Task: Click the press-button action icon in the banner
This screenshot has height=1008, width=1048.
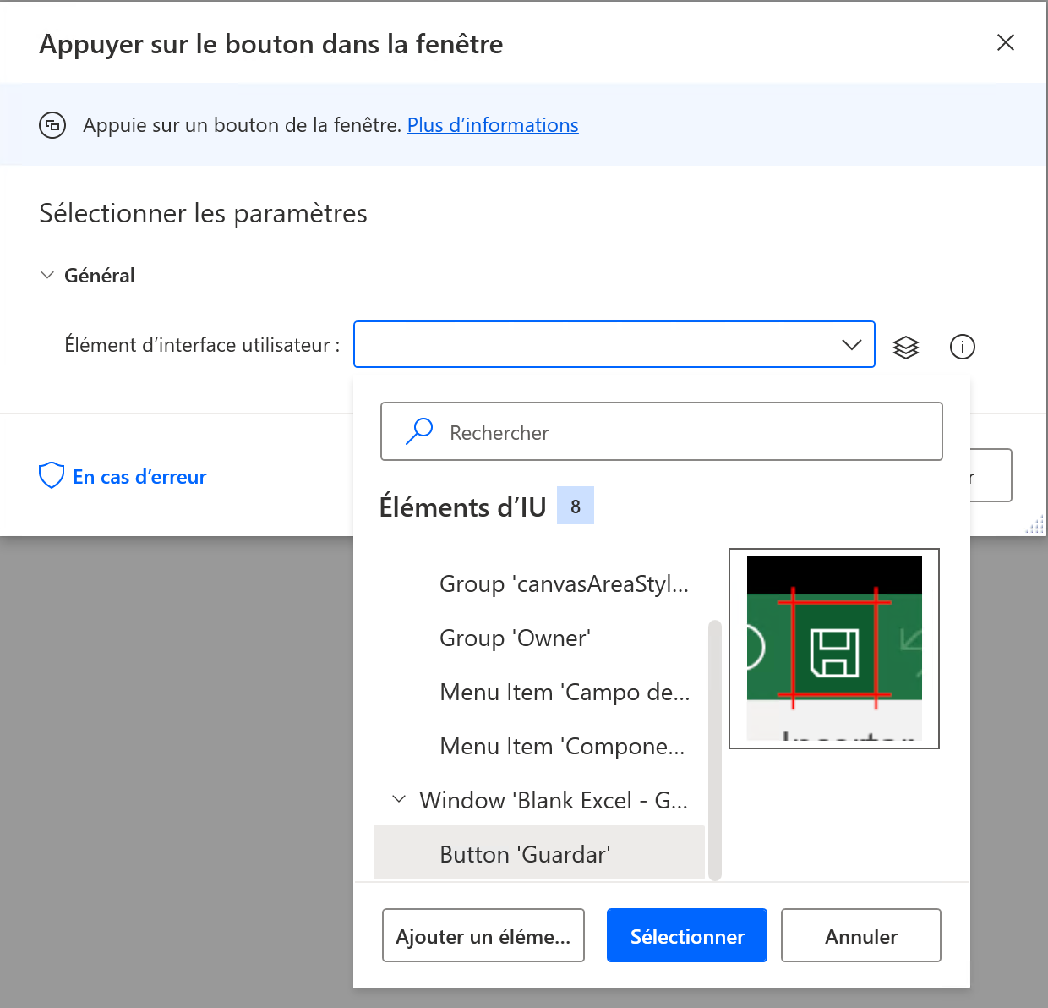Action: (x=52, y=124)
